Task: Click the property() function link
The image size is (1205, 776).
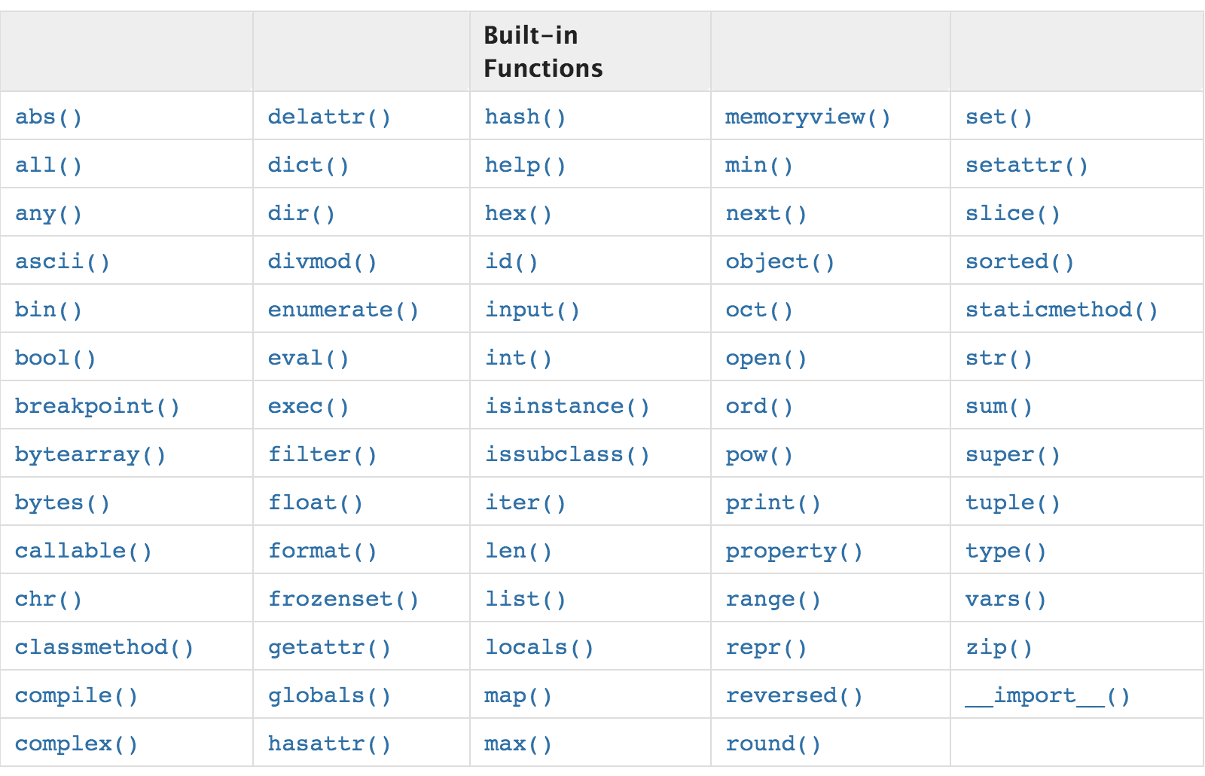Action: (794, 551)
